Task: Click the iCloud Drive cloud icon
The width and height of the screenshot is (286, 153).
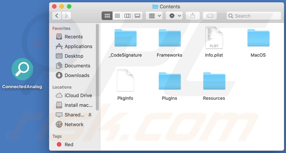Action: 59,95
